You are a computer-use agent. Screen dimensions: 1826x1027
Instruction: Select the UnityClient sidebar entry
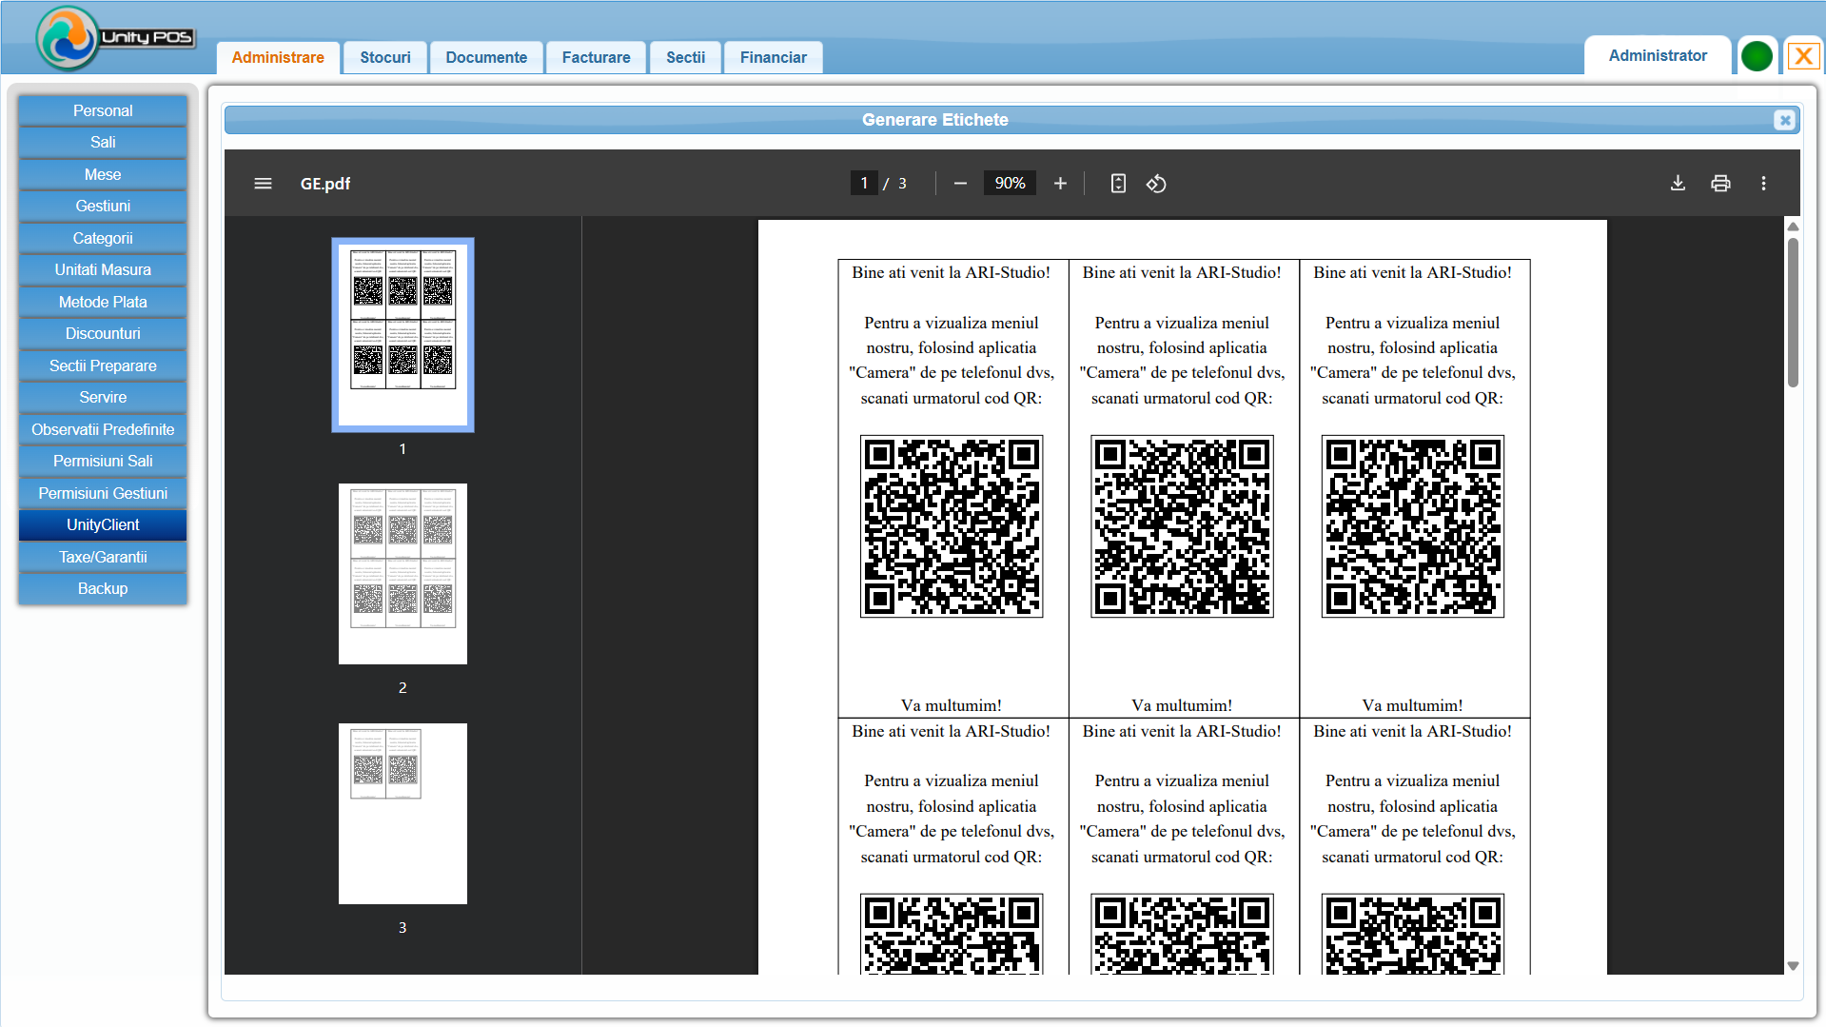102,524
